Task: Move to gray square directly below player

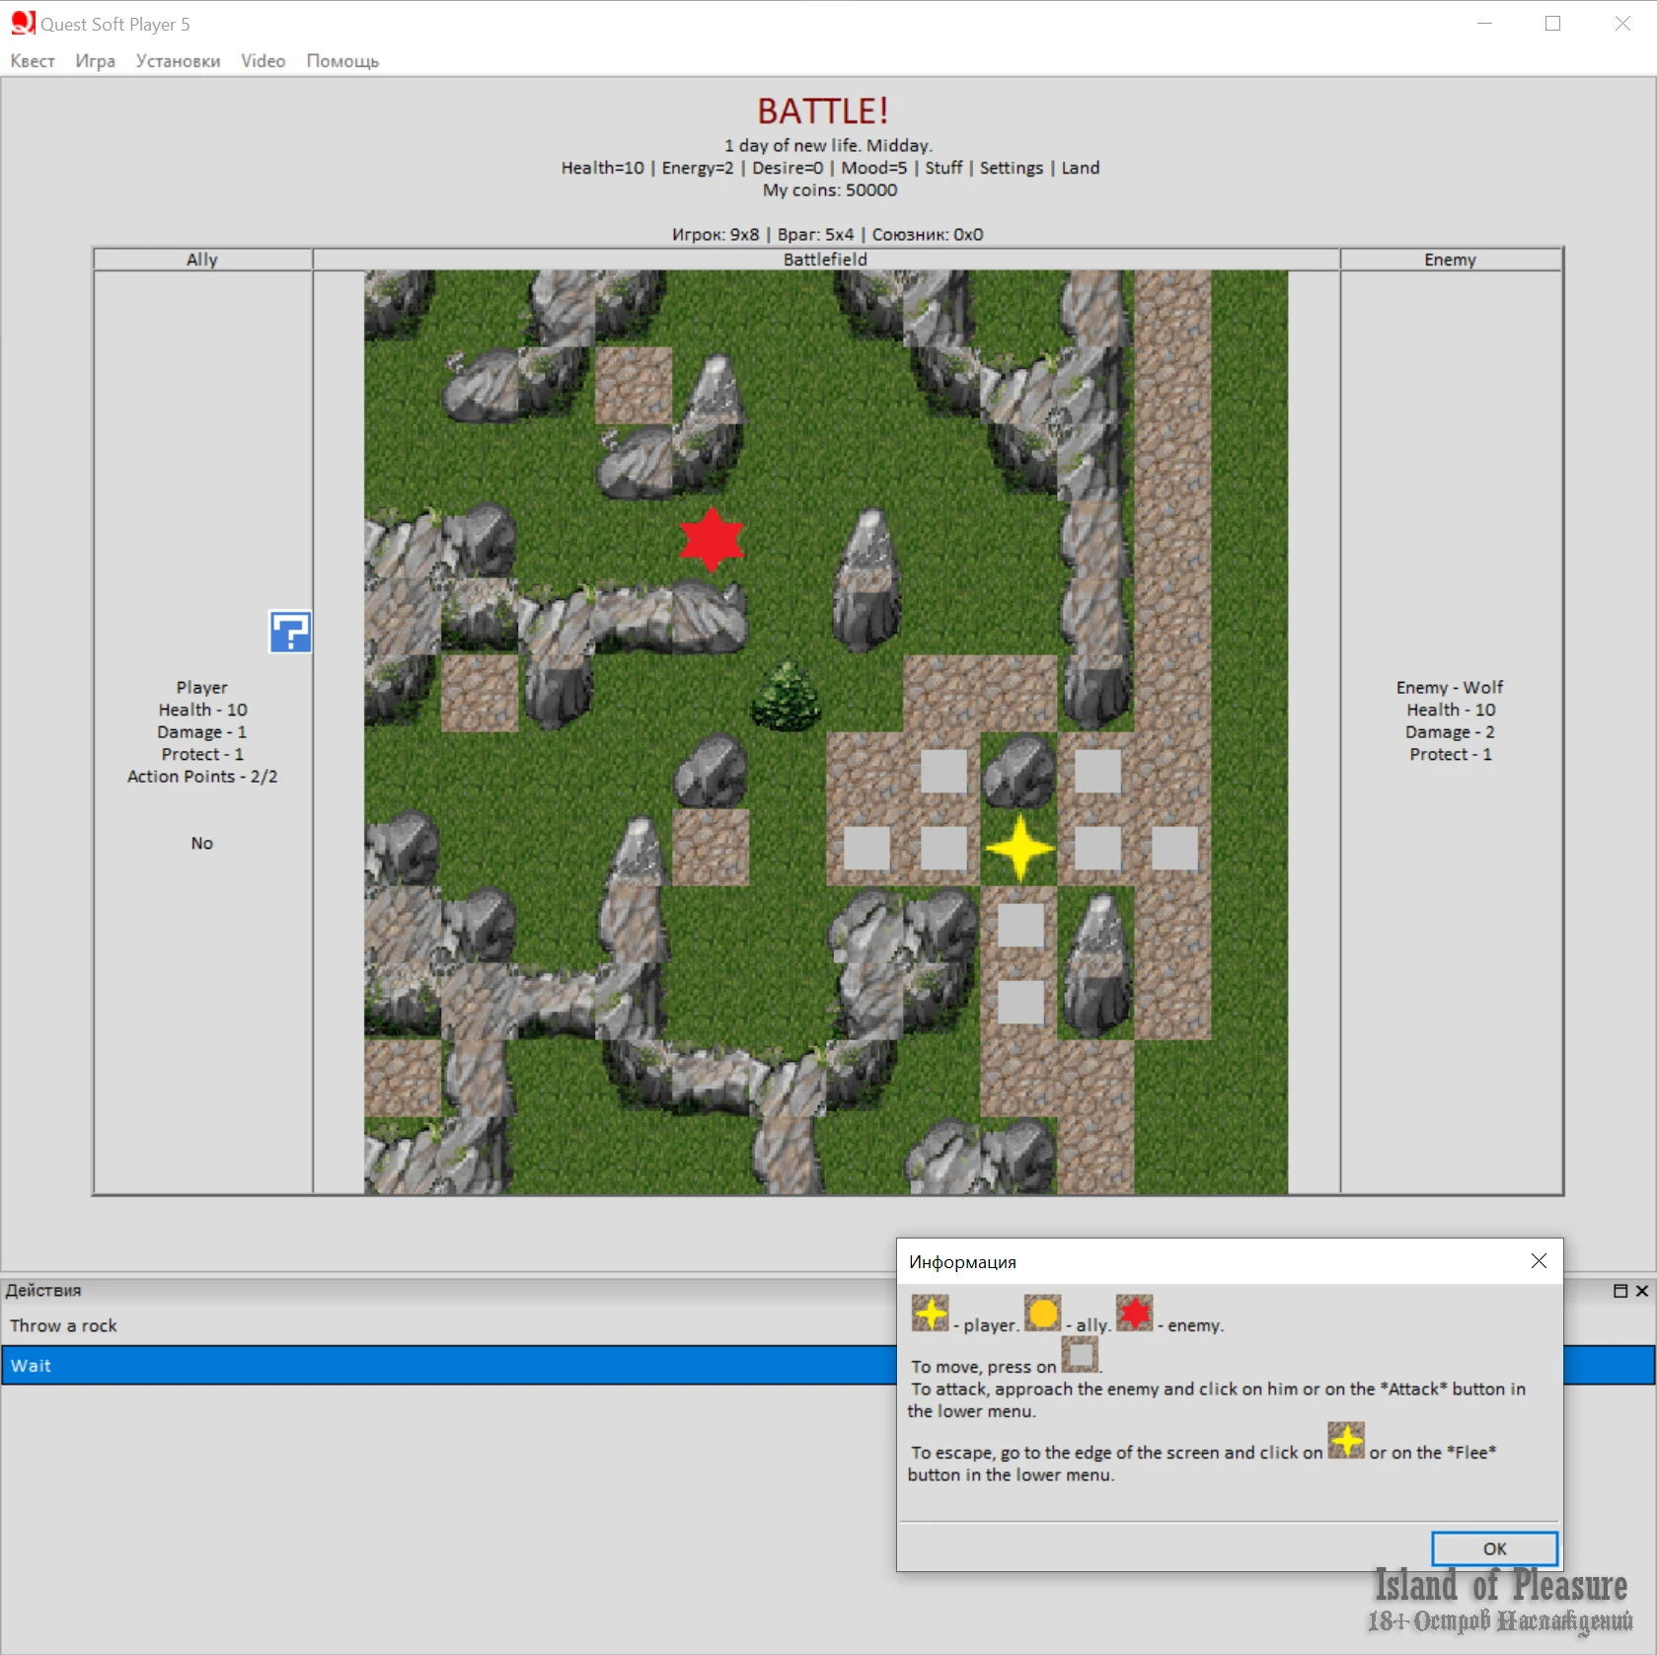Action: point(1019,925)
